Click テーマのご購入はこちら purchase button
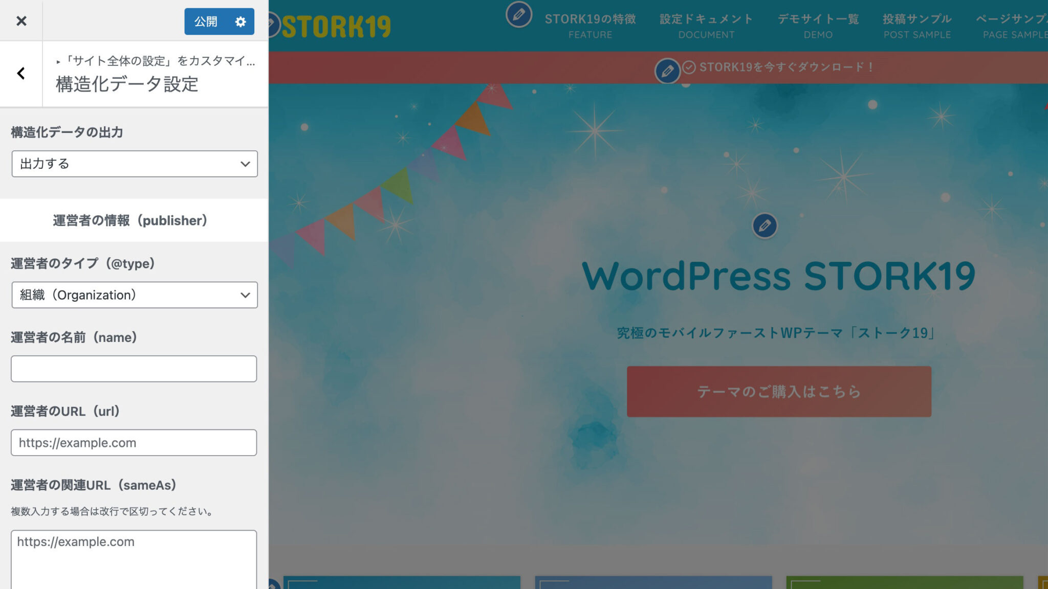The image size is (1048, 589). click(x=779, y=392)
